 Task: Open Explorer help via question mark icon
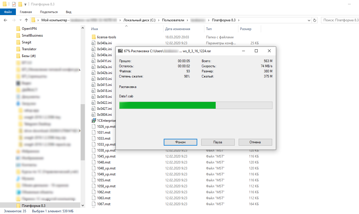click(356, 12)
